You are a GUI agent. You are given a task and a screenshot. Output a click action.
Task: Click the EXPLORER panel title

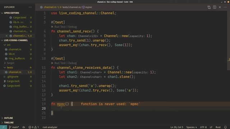tap(9, 7)
